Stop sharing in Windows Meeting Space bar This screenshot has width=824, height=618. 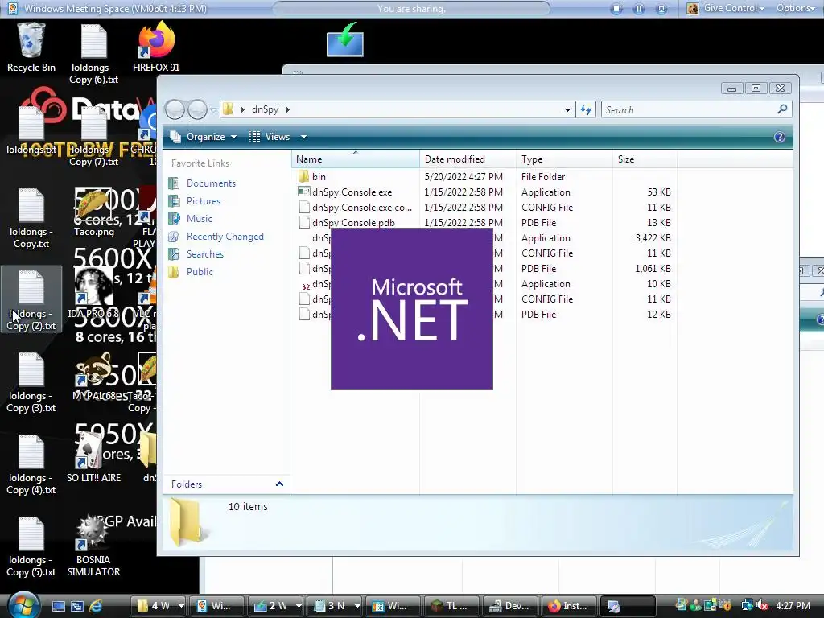616,9
